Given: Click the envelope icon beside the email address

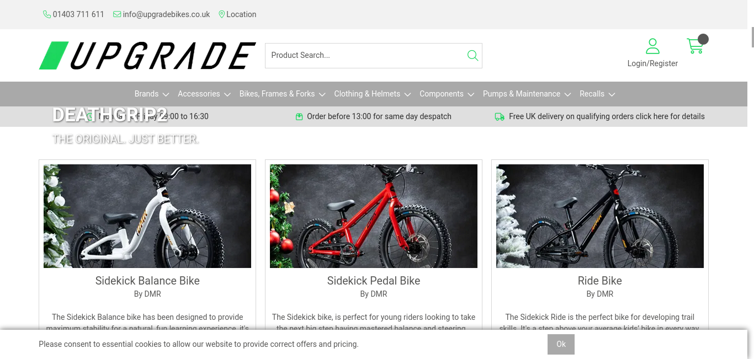Looking at the screenshot, I should [117, 14].
